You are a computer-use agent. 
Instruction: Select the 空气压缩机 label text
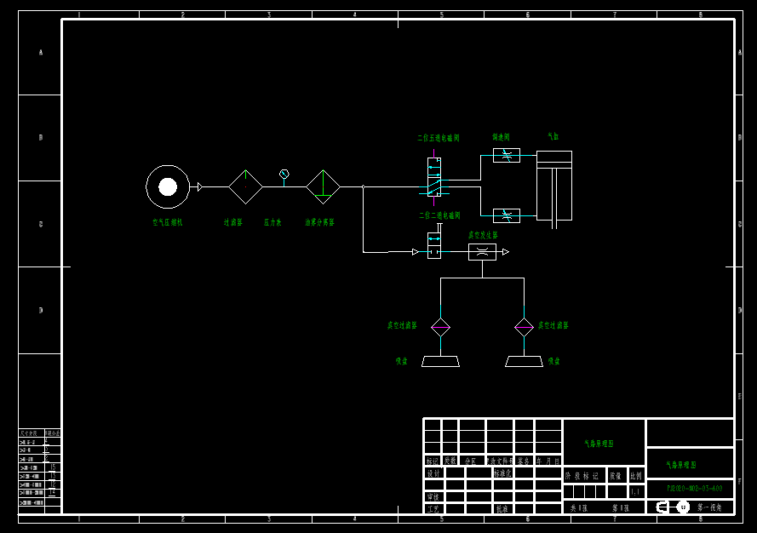tap(168, 222)
